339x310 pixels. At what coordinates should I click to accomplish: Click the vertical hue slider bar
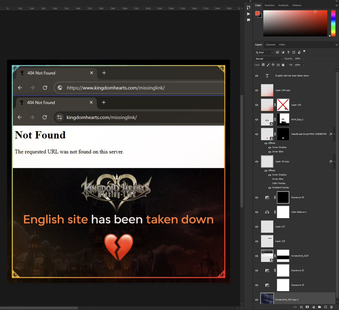coord(333,23)
